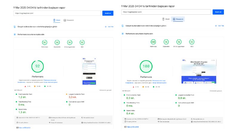Click the large 100 performance score circle
The width and height of the screenshot is (237, 133).
point(146,66)
